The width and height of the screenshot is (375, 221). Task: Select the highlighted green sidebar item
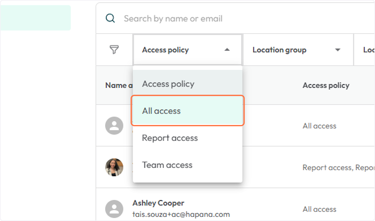[x=35, y=18]
